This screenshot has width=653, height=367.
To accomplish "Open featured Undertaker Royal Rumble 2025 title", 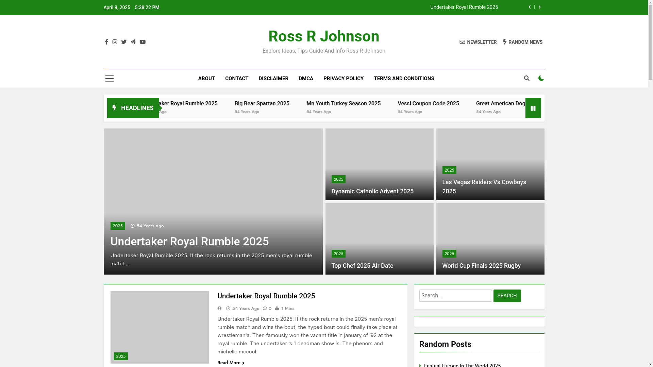I will pos(189,242).
